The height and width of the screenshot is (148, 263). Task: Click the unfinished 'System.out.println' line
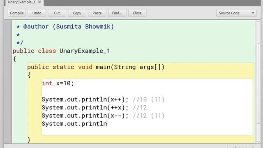(x=74, y=124)
